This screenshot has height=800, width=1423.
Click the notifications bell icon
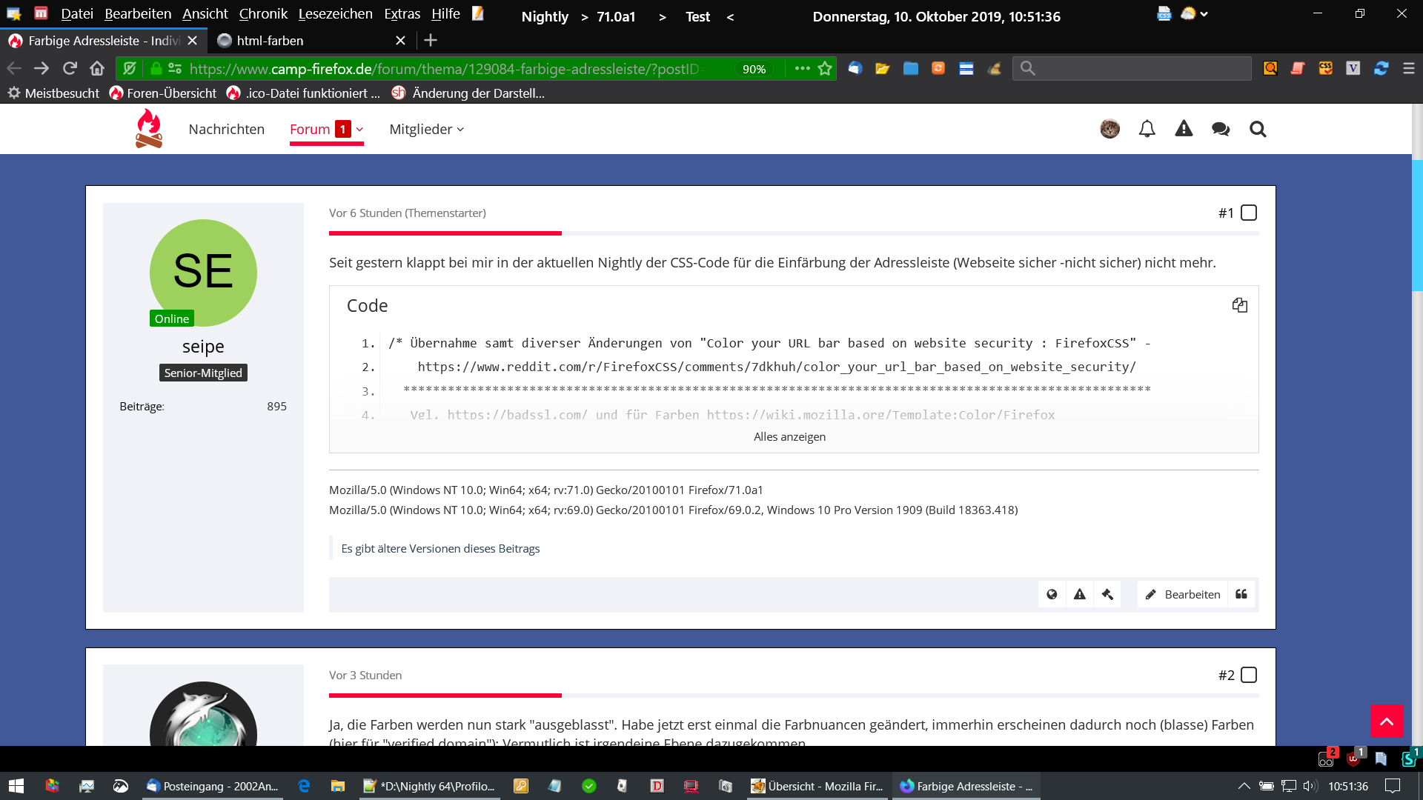coord(1147,129)
